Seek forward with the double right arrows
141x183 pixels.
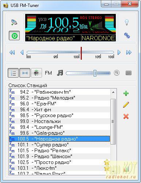click(129, 52)
